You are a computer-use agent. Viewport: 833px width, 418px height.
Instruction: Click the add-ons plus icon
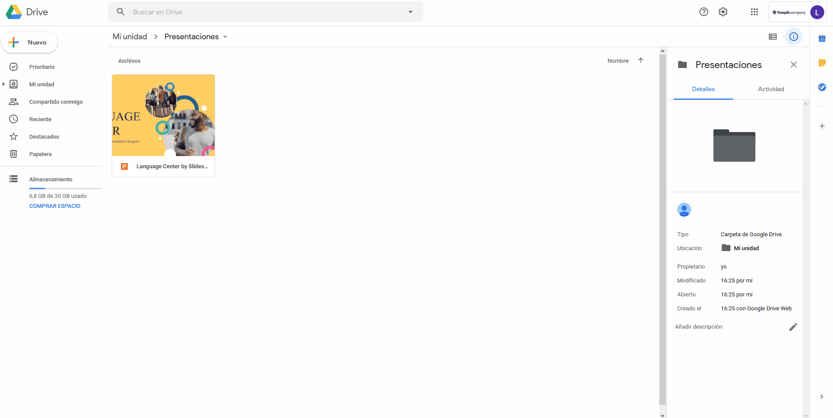pyautogui.click(x=822, y=126)
